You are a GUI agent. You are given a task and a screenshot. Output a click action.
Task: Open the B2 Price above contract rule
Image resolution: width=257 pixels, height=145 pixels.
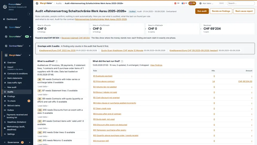(104, 81)
